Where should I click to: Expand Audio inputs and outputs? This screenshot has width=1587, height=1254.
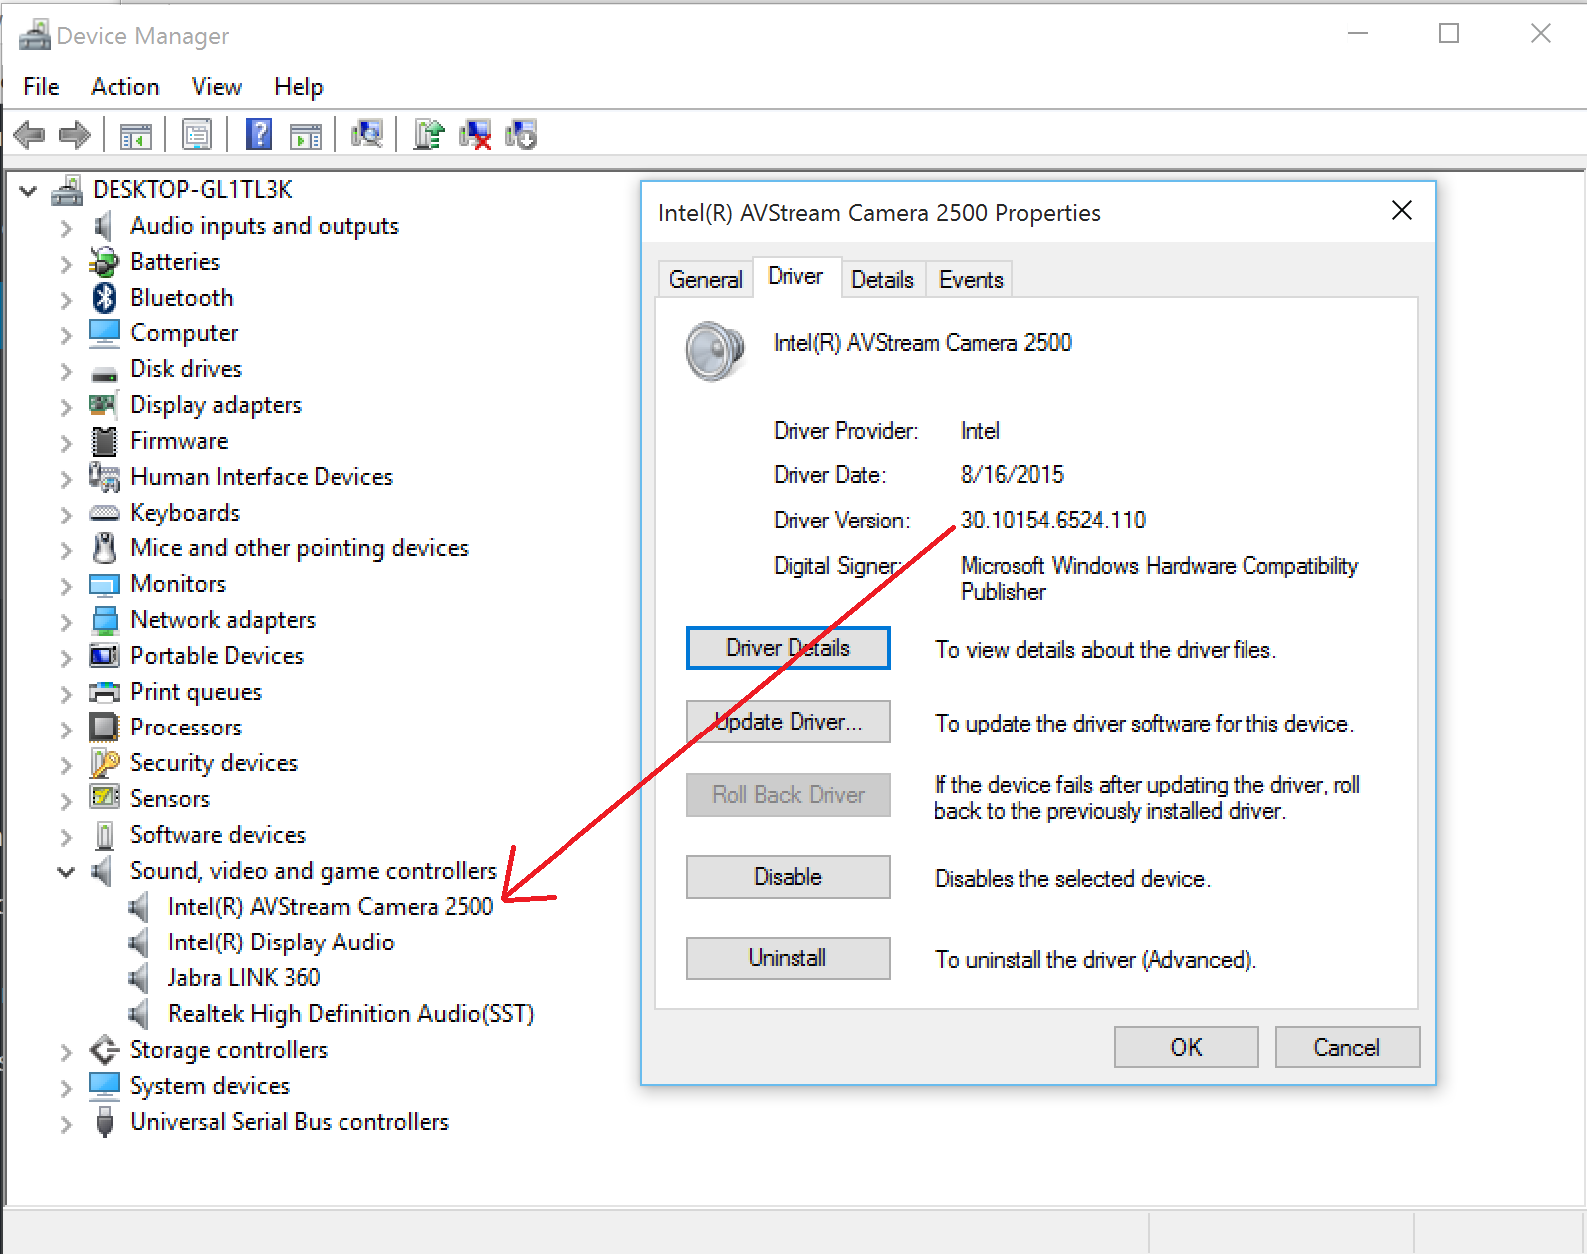click(66, 228)
